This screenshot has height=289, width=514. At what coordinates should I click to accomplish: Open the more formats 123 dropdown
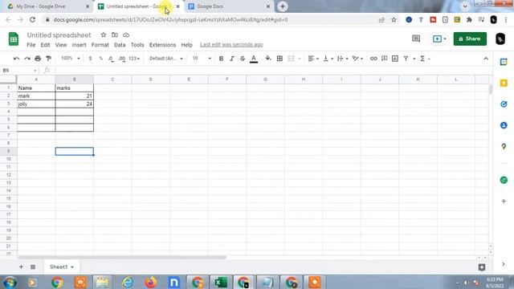[x=134, y=59]
